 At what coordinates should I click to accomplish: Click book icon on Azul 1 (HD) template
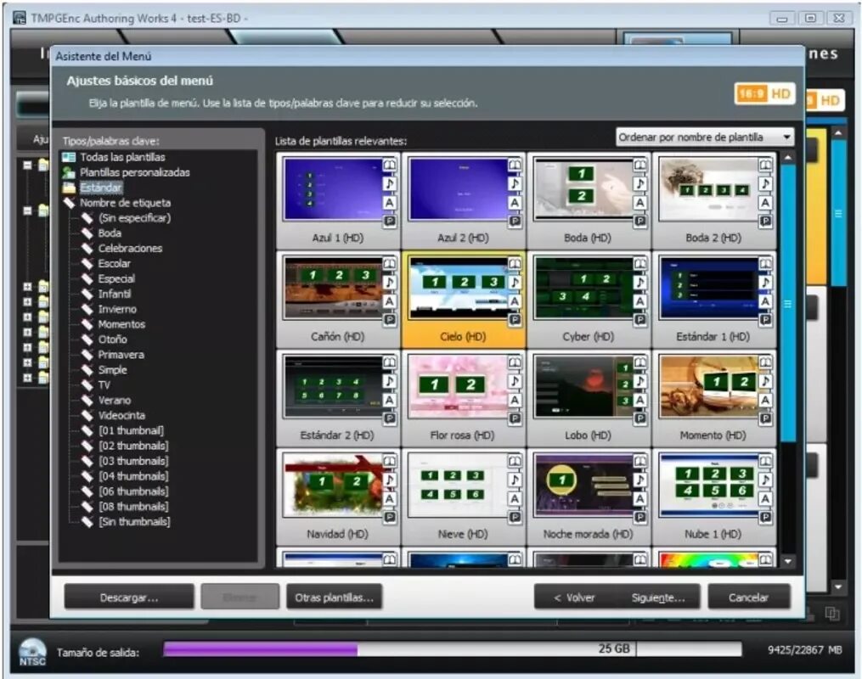pos(389,165)
